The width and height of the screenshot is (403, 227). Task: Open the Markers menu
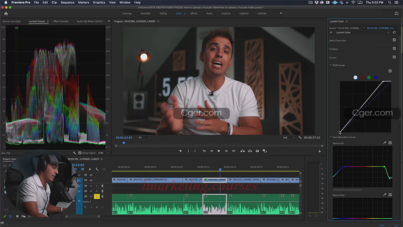pos(83,2)
